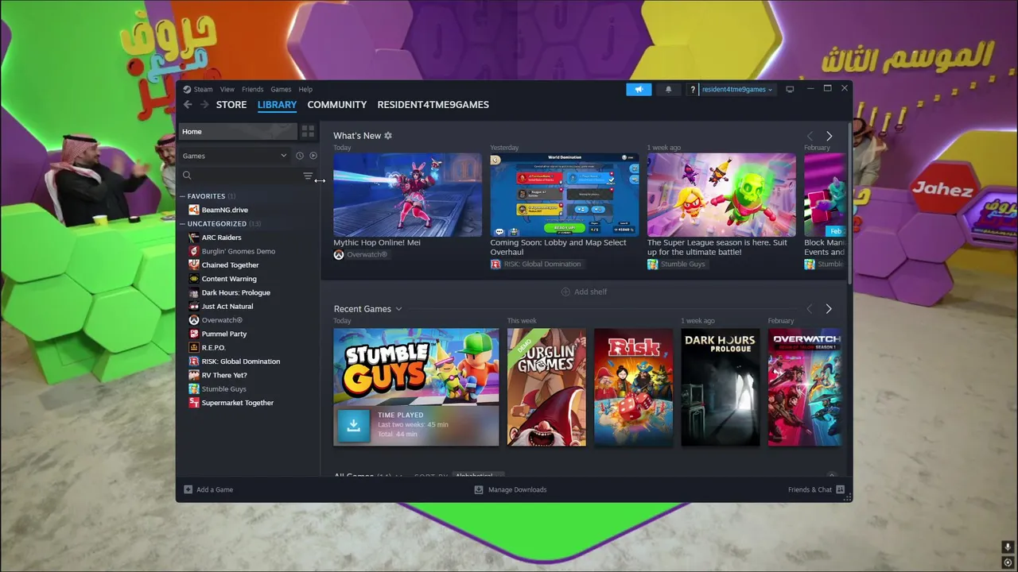The height and width of the screenshot is (572, 1018).
Task: Toggle the recent activity clock sort icon
Action: (300, 156)
